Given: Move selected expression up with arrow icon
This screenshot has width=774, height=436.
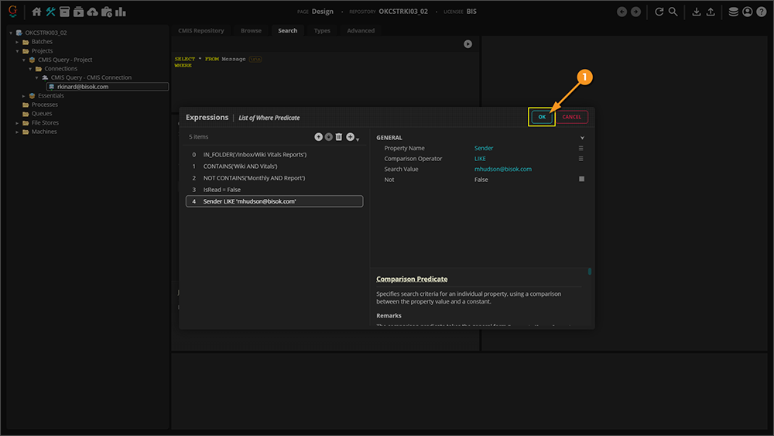Looking at the screenshot, I should (318, 137).
